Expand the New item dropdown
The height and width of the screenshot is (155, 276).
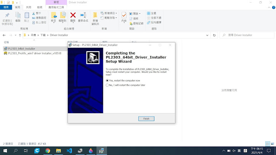pyautogui.click(x=116, y=13)
